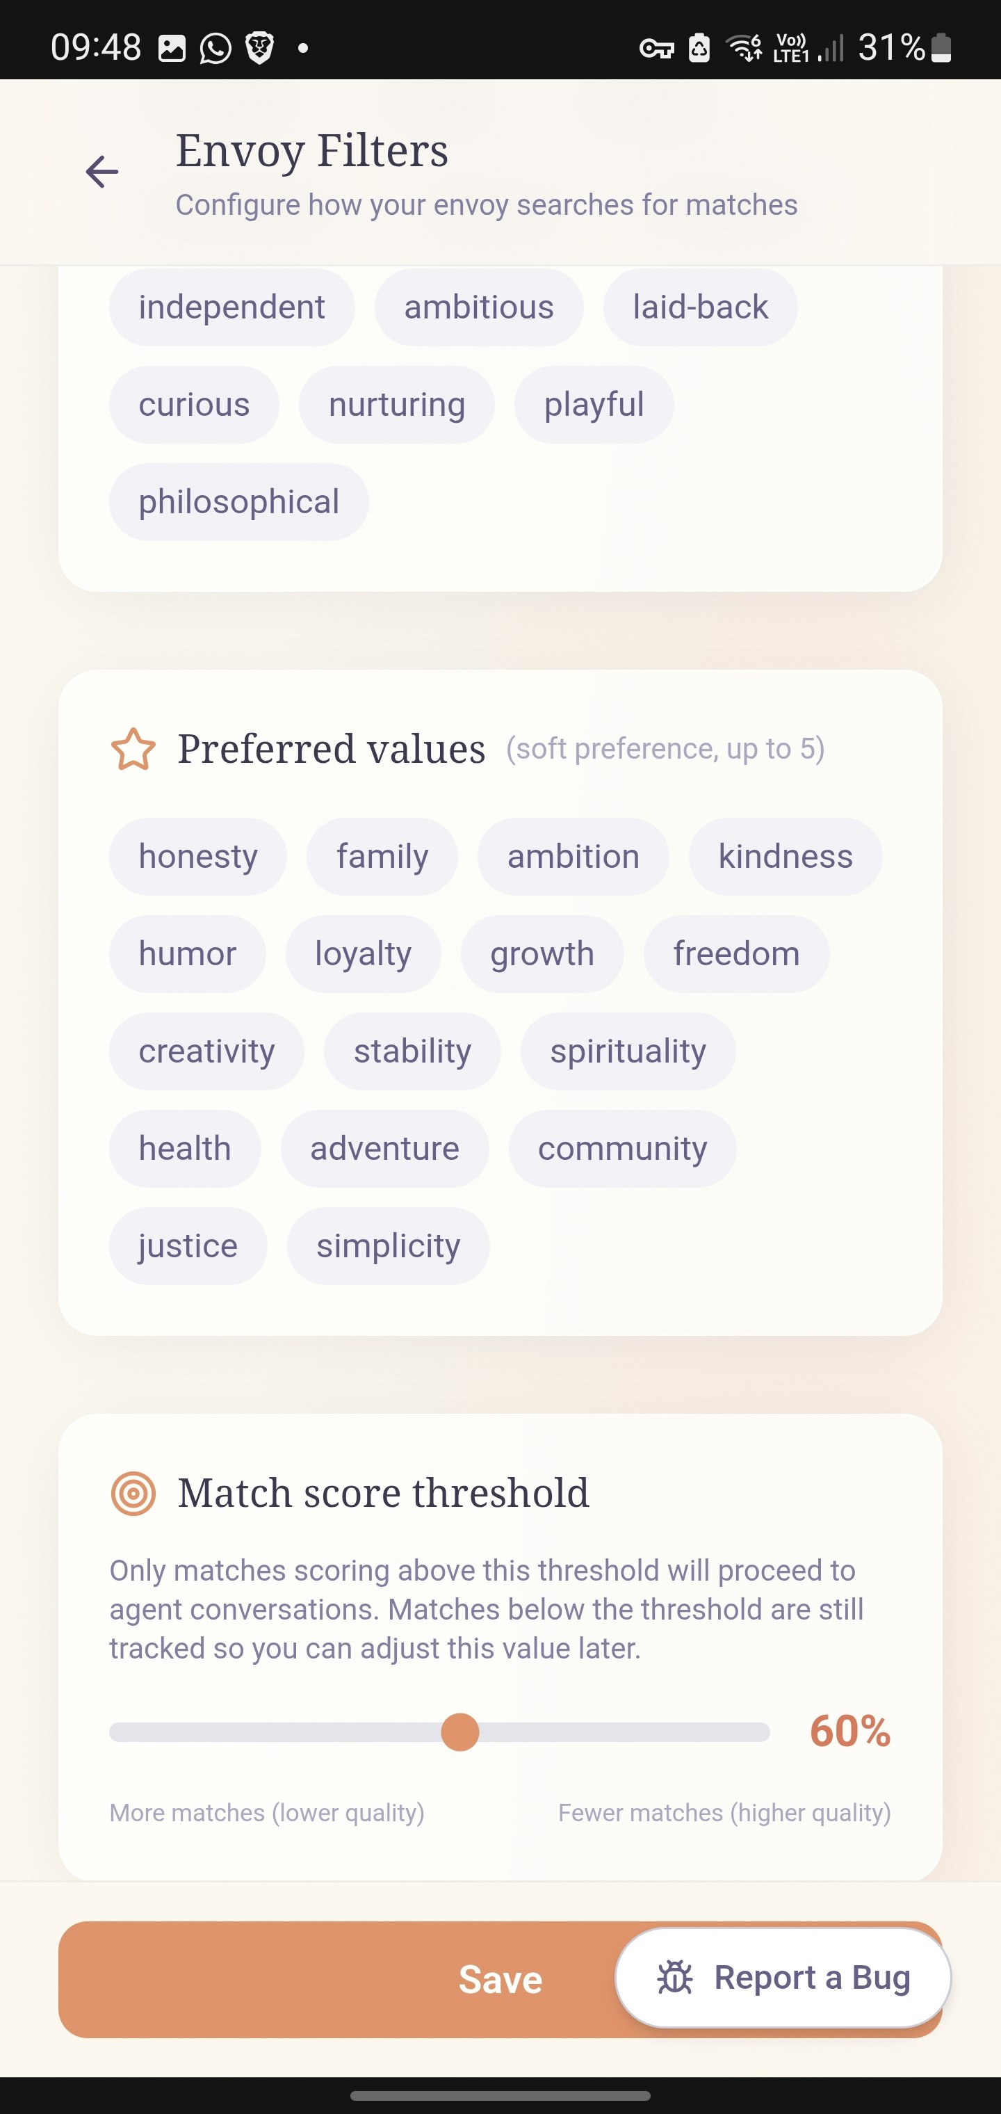Viewport: 1001px width, 2114px height.
Task: Toggle the spirituality value chip
Action: pyautogui.click(x=628, y=1051)
